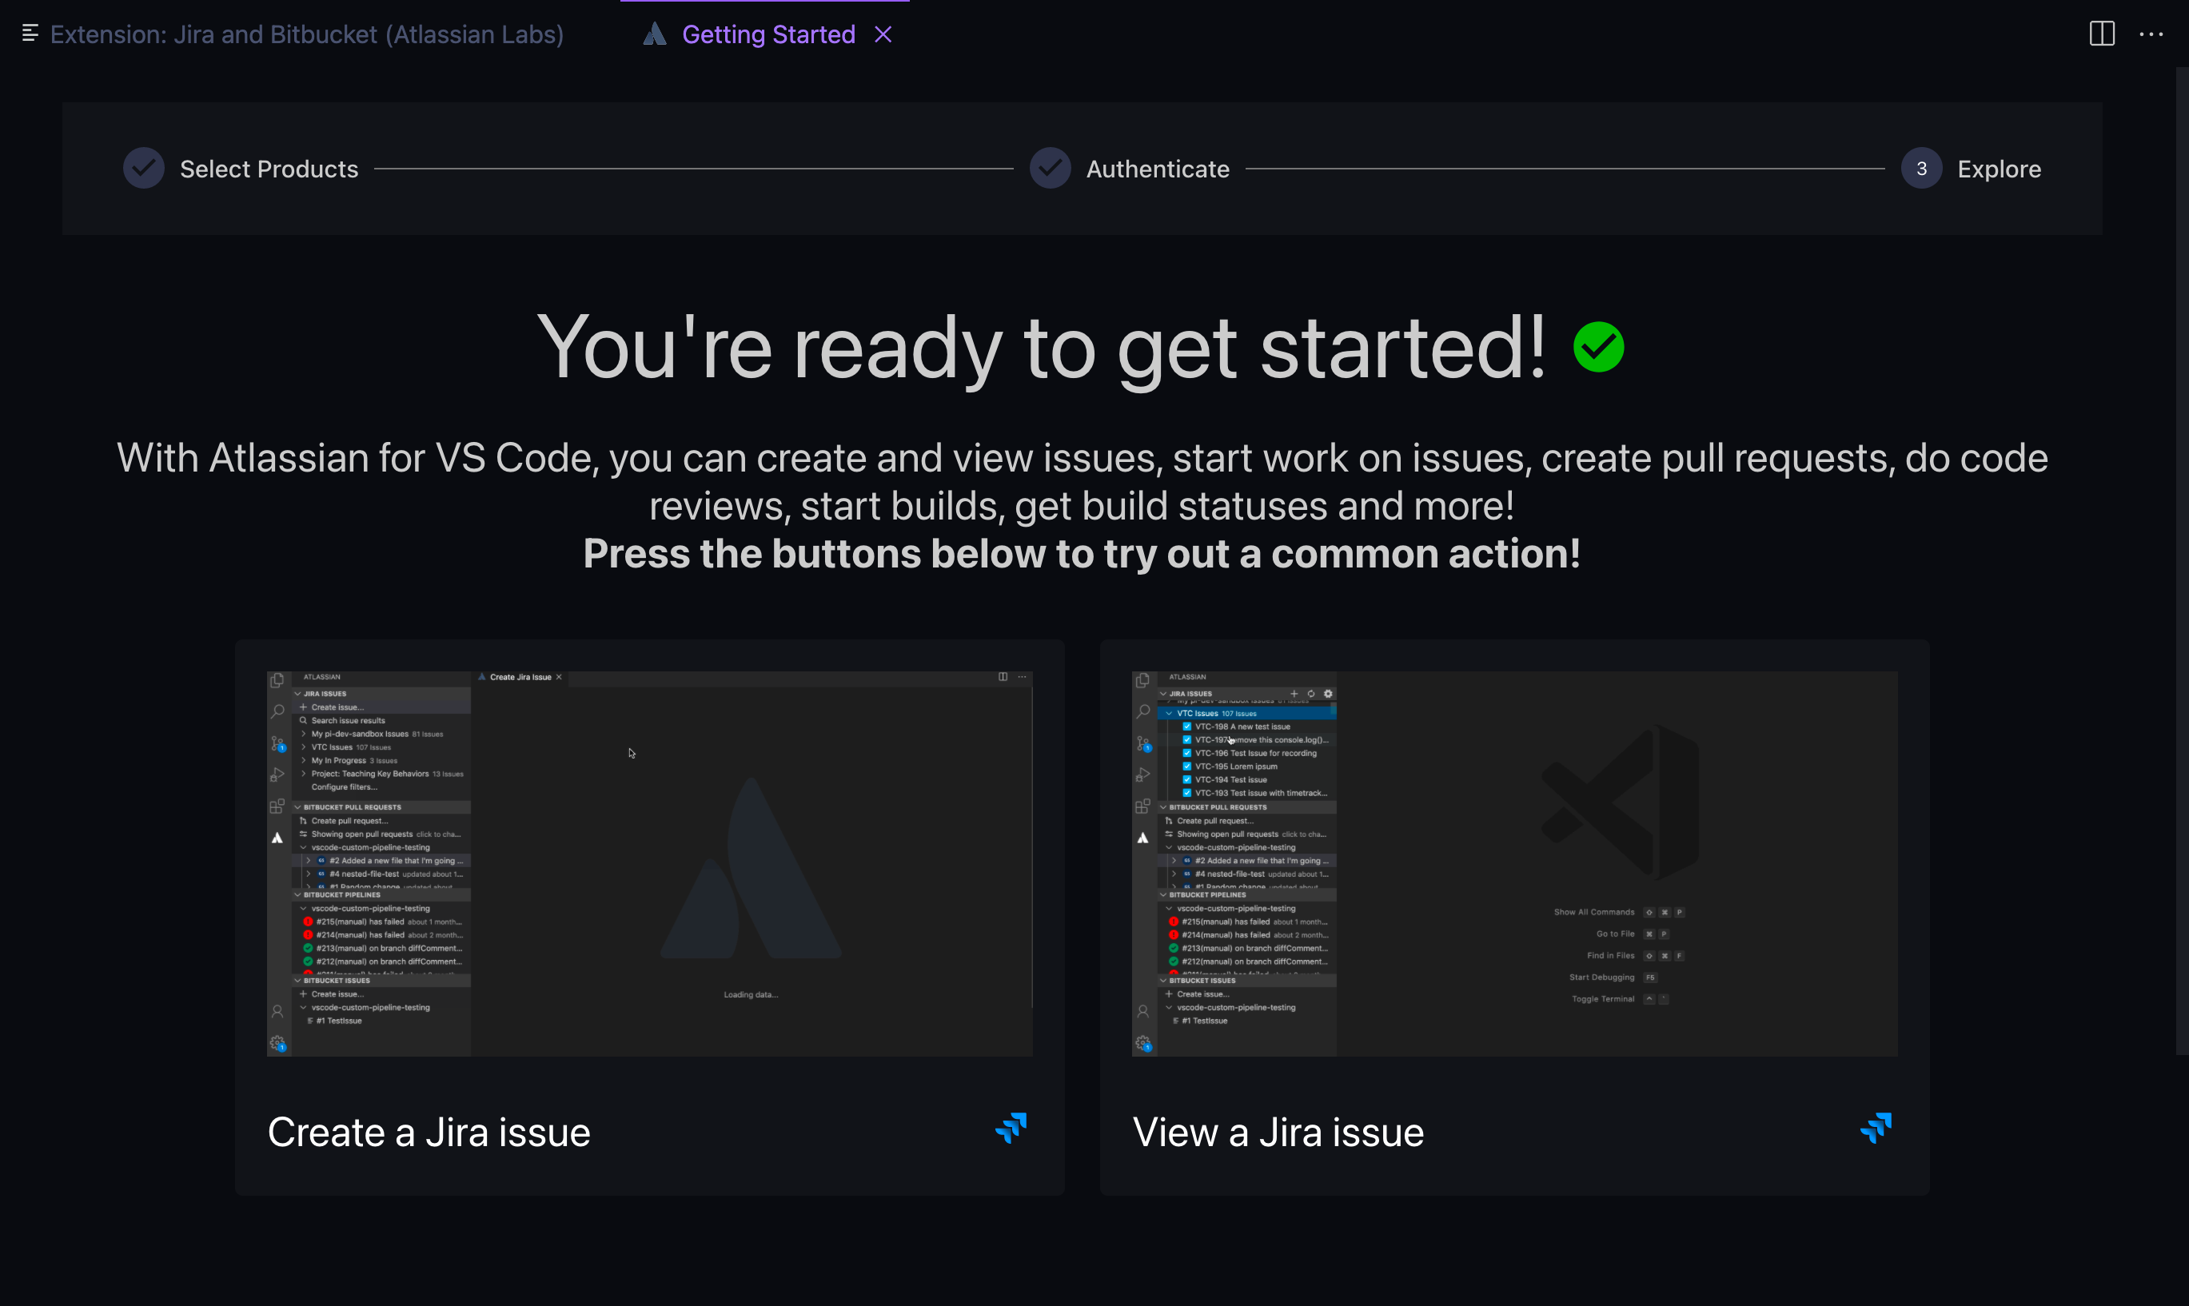Viewport: 2189px width, 1306px height.
Task: Go to the Select Products step
Action: click(269, 169)
